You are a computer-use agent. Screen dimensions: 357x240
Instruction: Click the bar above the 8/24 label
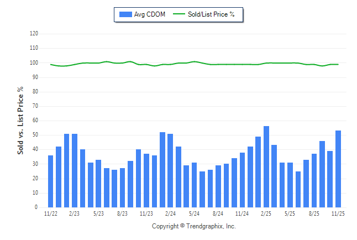point(218,186)
